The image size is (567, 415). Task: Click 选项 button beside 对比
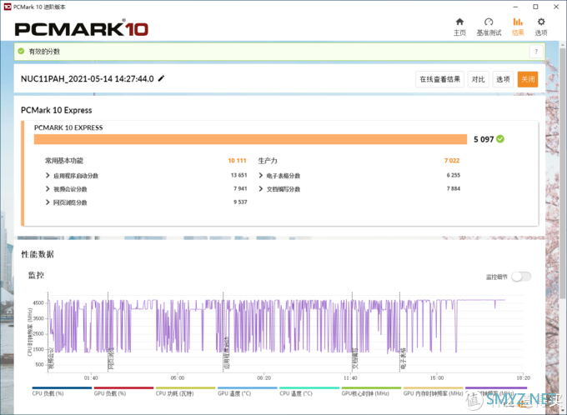coord(503,79)
